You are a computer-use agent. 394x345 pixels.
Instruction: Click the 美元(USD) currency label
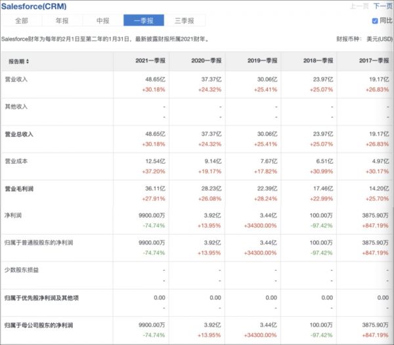(x=380, y=39)
